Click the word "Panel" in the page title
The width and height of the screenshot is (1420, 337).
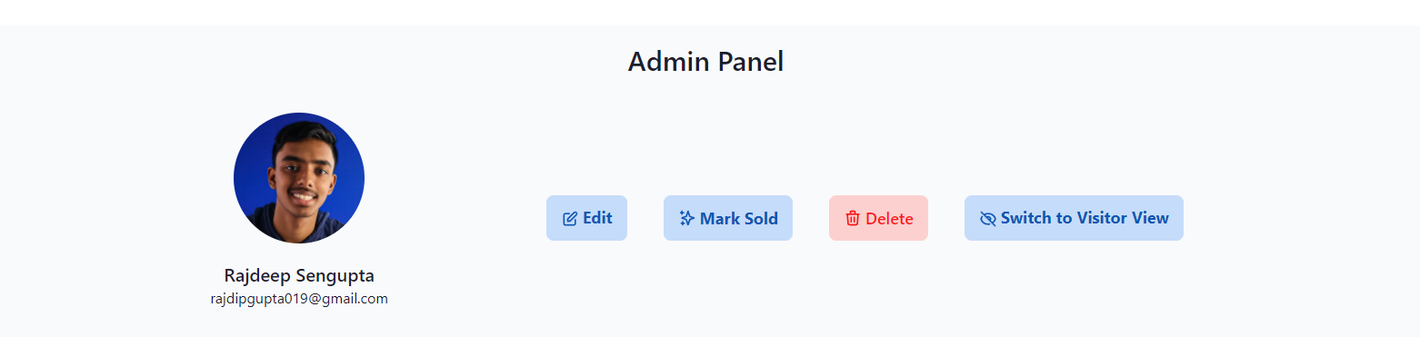[751, 62]
